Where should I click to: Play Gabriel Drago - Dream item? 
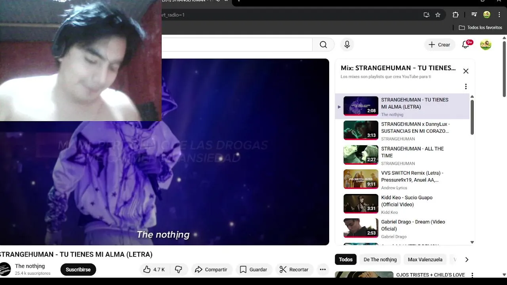[402, 228]
